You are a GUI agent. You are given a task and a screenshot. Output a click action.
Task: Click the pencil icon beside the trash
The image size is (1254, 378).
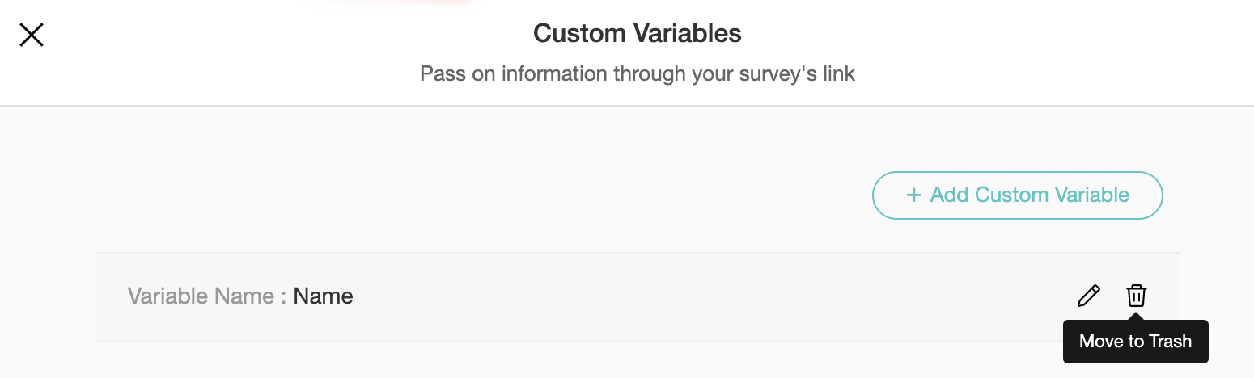[x=1089, y=296]
